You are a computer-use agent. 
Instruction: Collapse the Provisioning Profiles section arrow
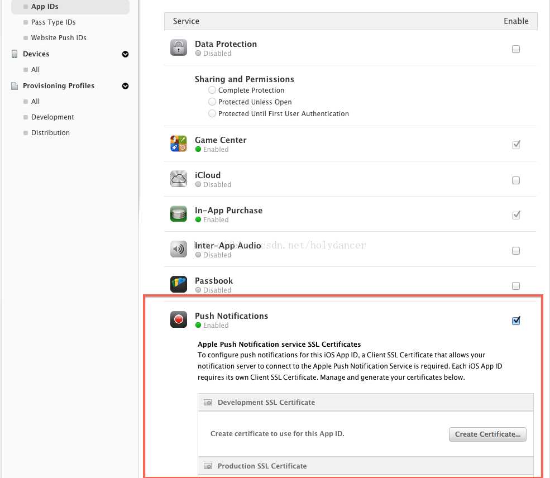point(125,86)
